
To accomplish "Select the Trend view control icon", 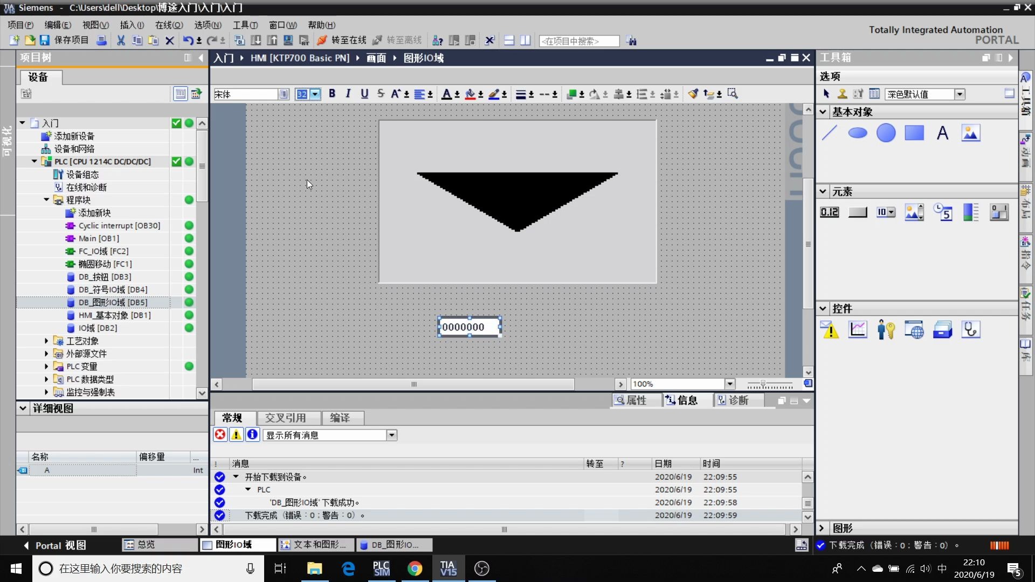I will (858, 329).
